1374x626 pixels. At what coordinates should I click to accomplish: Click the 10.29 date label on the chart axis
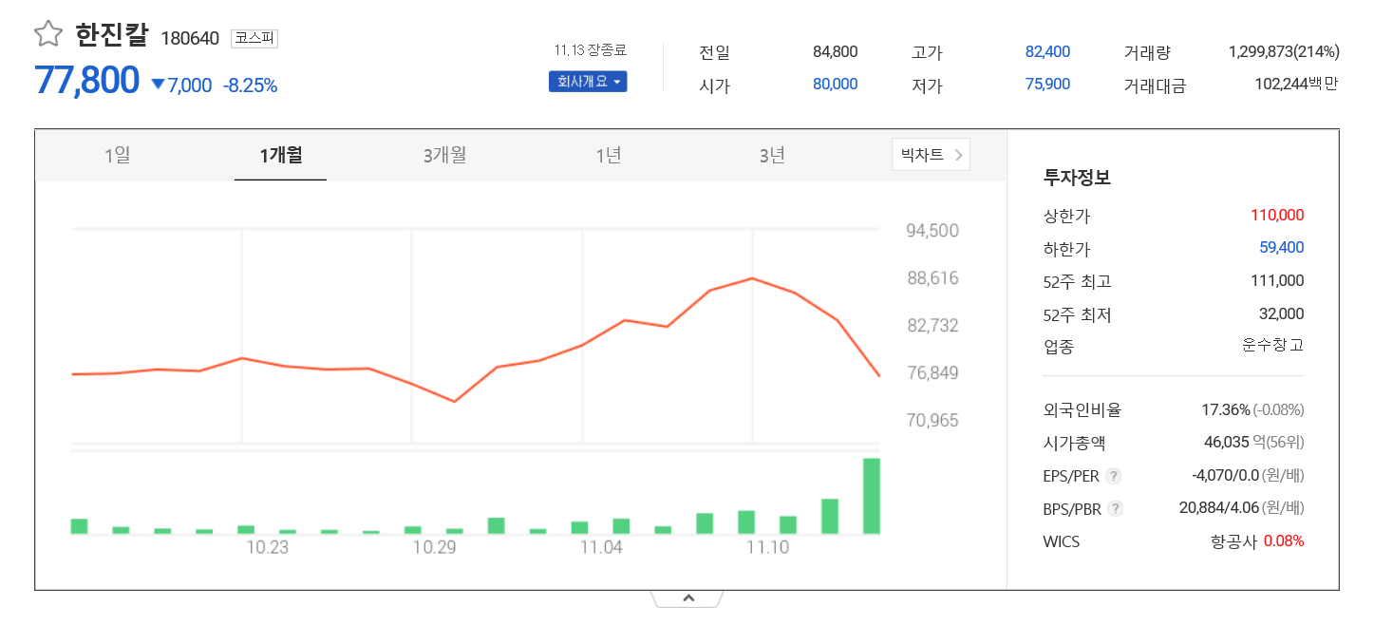coord(435,547)
